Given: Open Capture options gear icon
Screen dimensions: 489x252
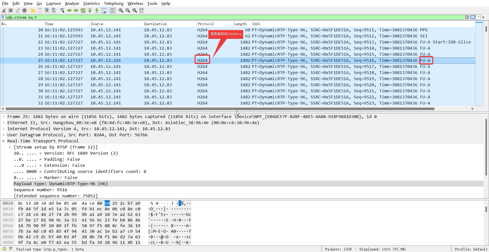Looking at the screenshot, I should click(24, 10).
